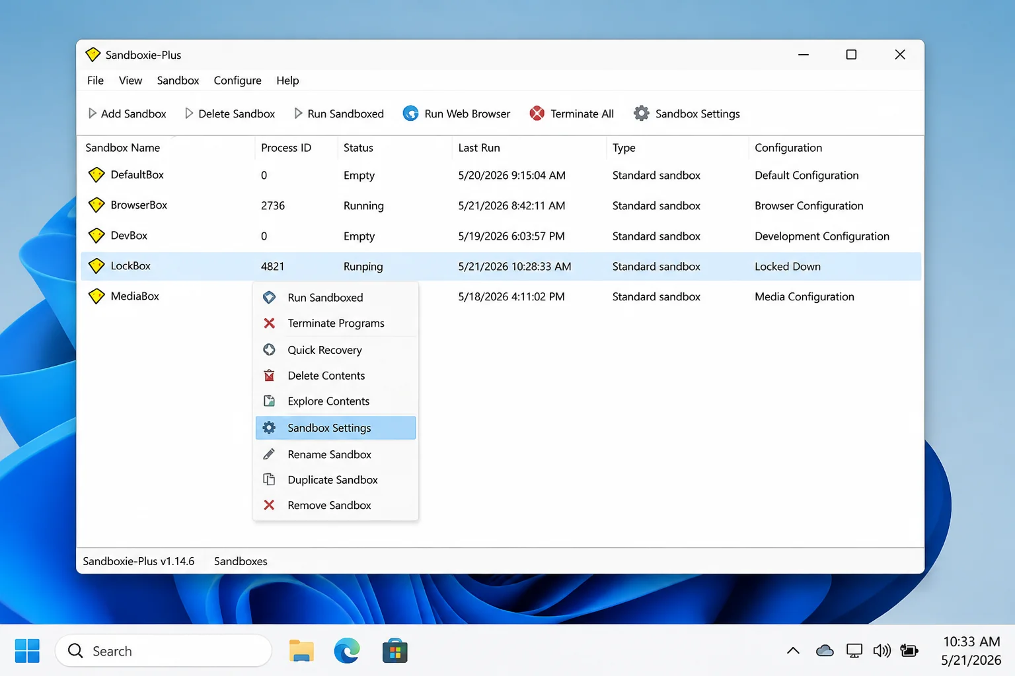
Task: Show hidden tray icons chevron
Action: point(794,651)
